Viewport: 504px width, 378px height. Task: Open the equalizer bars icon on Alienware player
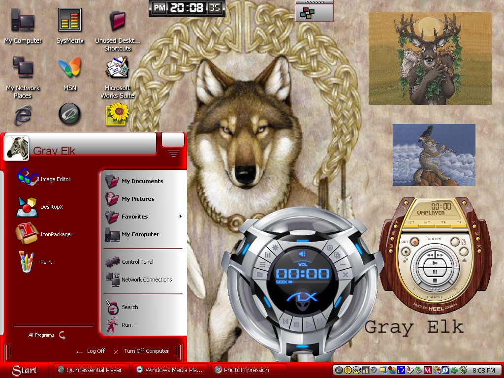(x=268, y=255)
